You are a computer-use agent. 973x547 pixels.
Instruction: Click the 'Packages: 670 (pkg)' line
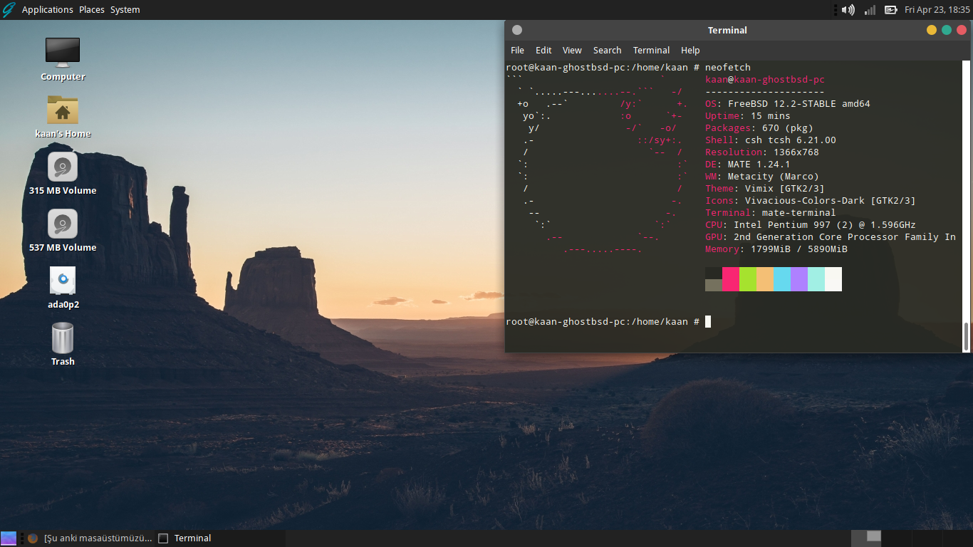[759, 128]
